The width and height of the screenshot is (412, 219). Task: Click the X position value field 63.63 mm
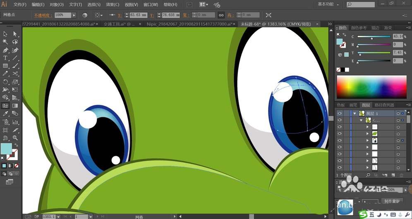pos(139,15)
